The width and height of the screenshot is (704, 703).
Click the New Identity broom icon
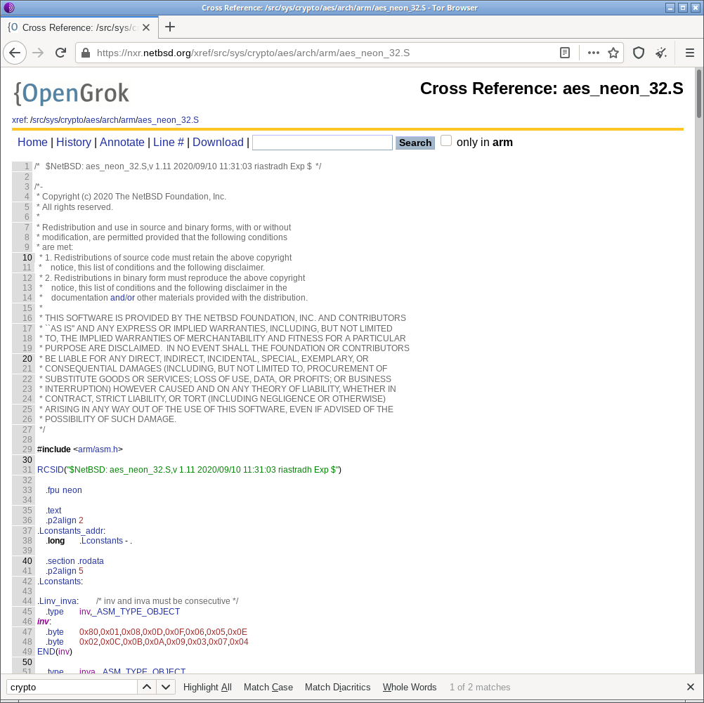(661, 53)
